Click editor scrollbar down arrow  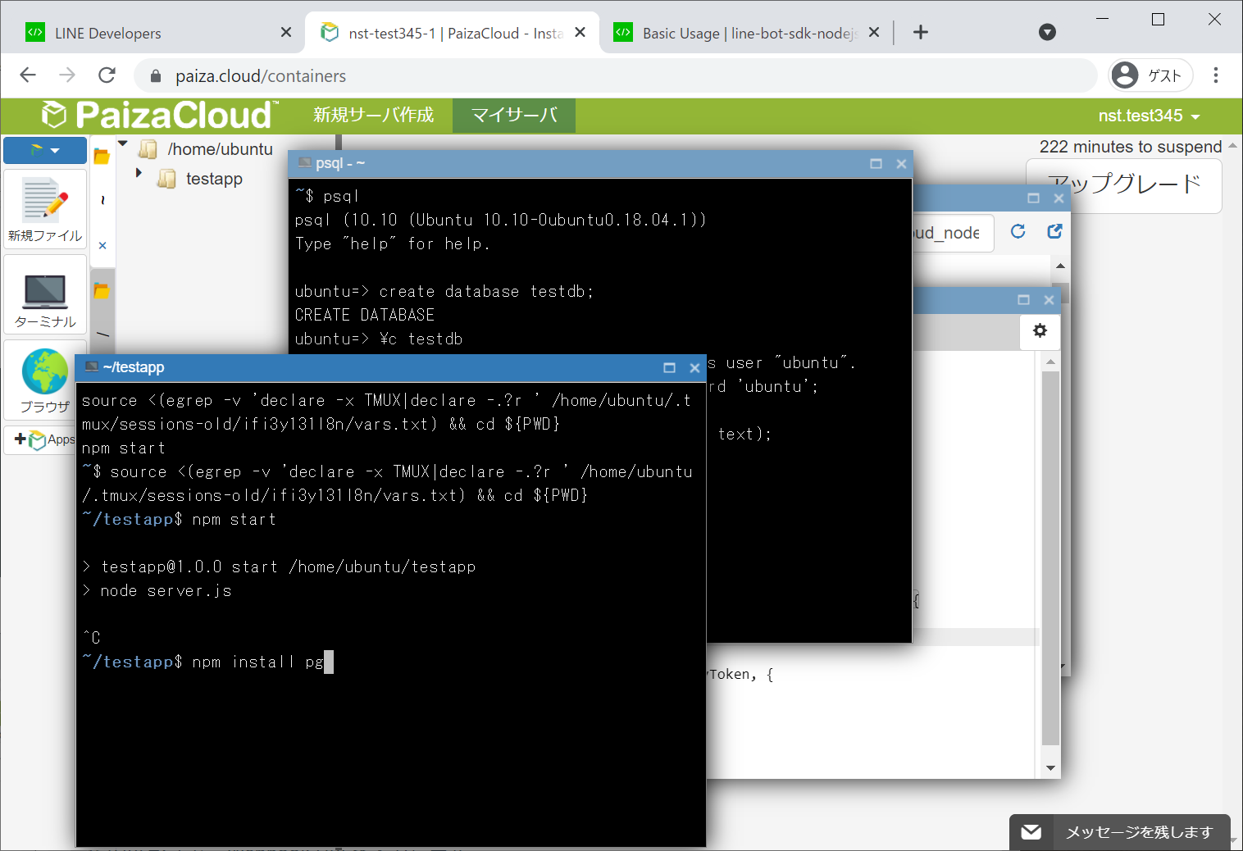1050,768
